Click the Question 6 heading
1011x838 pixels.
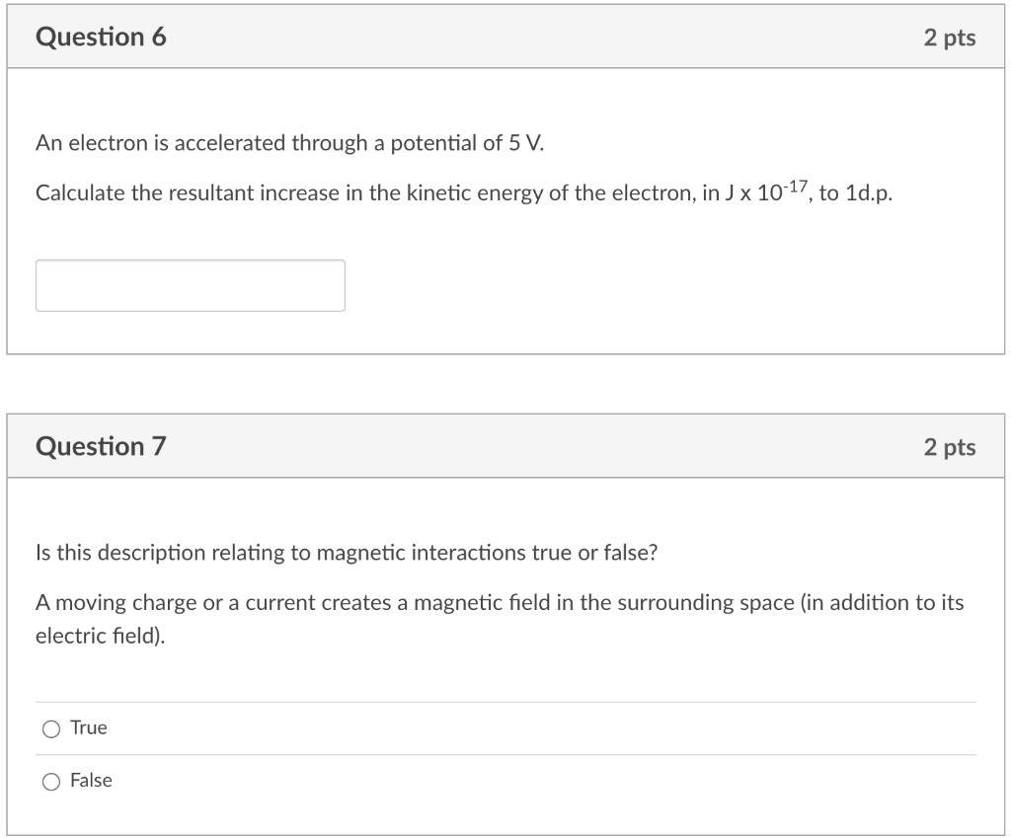point(101,38)
